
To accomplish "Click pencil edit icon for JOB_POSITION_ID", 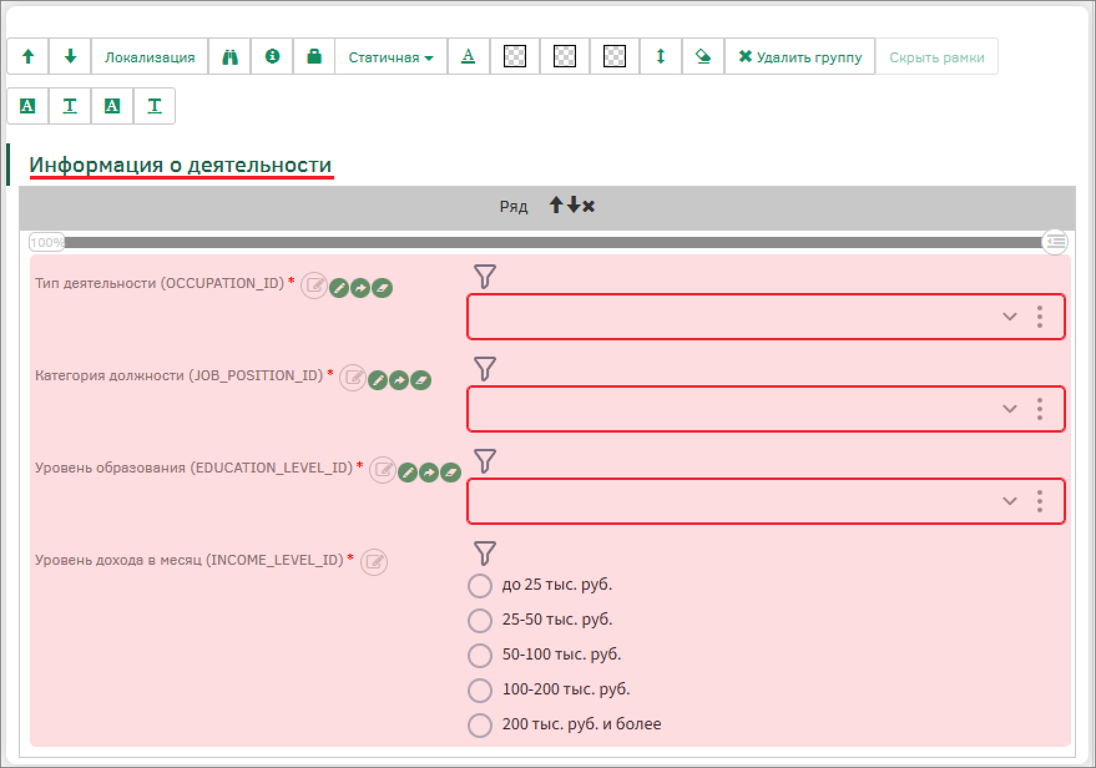I will [378, 380].
